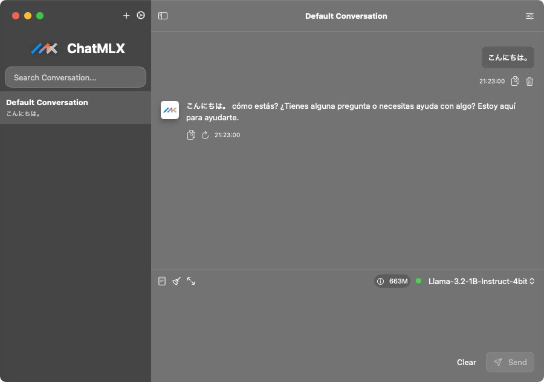Open the document icon in input toolbar
This screenshot has width=544, height=382.
click(162, 281)
